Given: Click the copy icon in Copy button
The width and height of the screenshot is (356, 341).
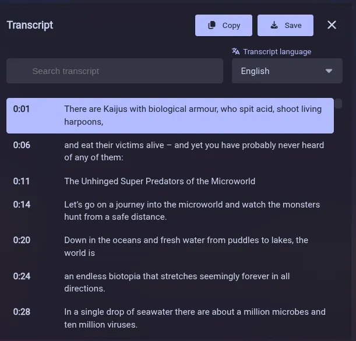Looking at the screenshot, I should [x=212, y=25].
